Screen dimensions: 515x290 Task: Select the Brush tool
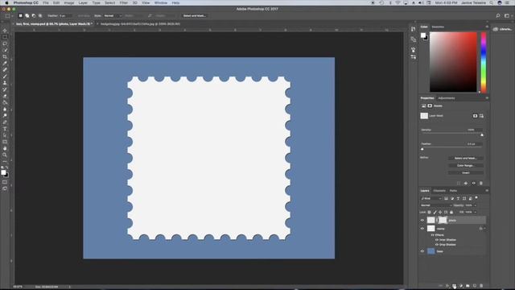coord(5,77)
